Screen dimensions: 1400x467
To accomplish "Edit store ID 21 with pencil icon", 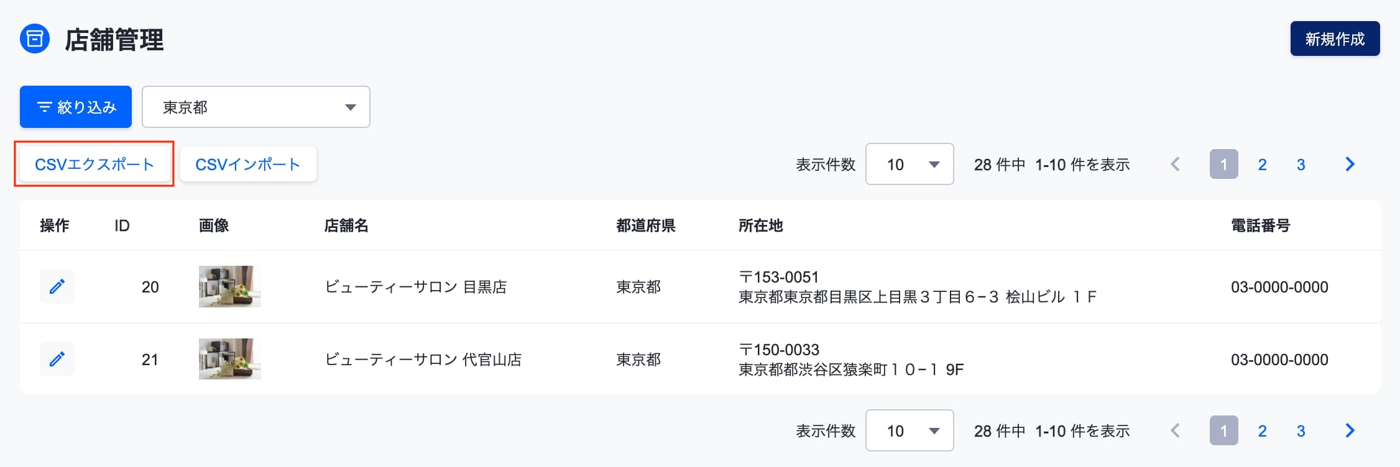I will tap(57, 359).
